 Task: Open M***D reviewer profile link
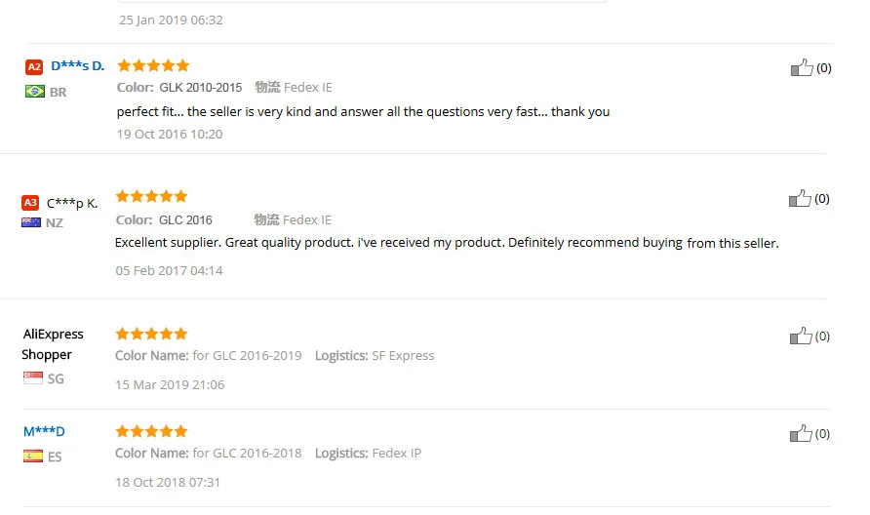tap(44, 431)
